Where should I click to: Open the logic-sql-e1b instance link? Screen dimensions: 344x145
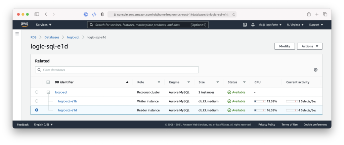[x=68, y=101]
